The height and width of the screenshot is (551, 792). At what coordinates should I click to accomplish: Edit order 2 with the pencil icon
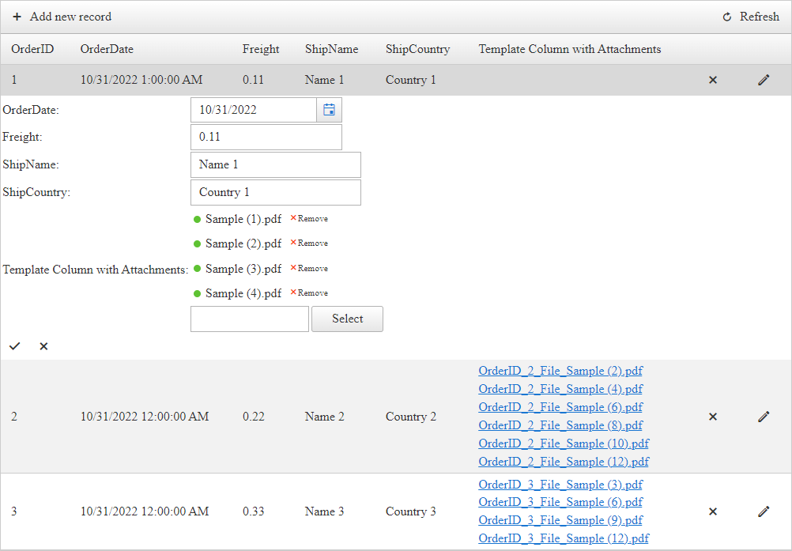(x=764, y=417)
